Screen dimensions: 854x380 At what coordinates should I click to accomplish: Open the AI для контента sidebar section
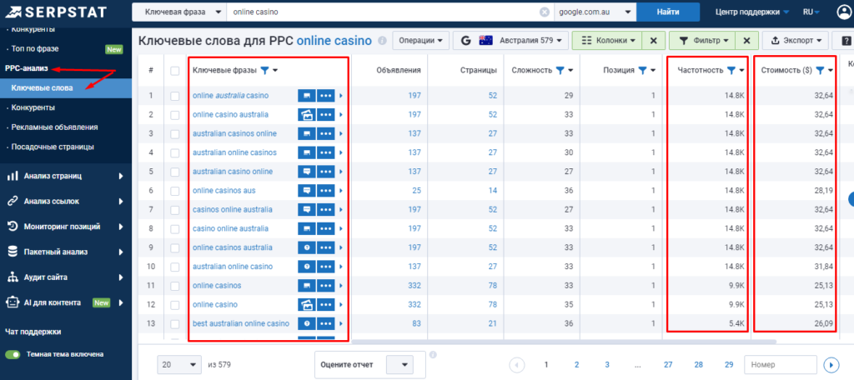pyautogui.click(x=65, y=302)
